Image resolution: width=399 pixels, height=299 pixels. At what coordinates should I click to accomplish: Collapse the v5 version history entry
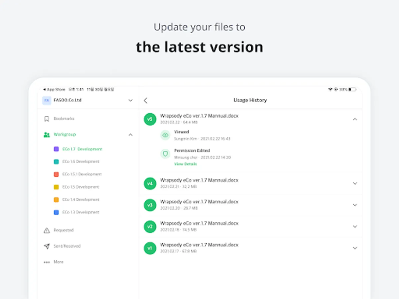point(355,119)
